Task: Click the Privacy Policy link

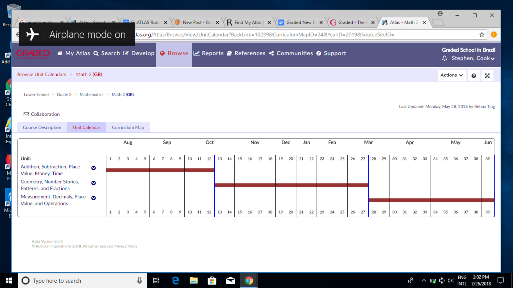Action: click(x=126, y=246)
